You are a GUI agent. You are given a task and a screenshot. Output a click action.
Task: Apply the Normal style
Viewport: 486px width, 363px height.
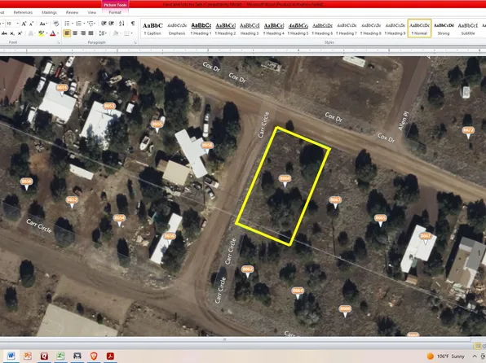419,28
